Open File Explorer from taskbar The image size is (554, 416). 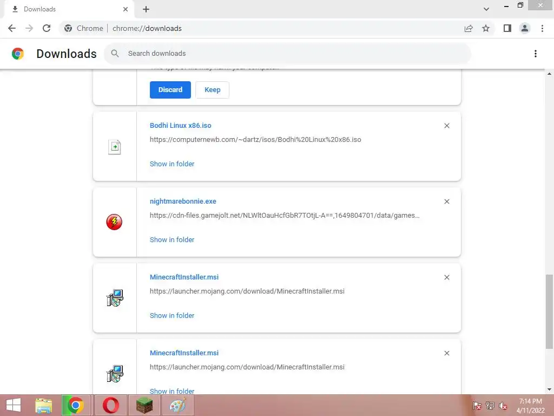(44, 405)
